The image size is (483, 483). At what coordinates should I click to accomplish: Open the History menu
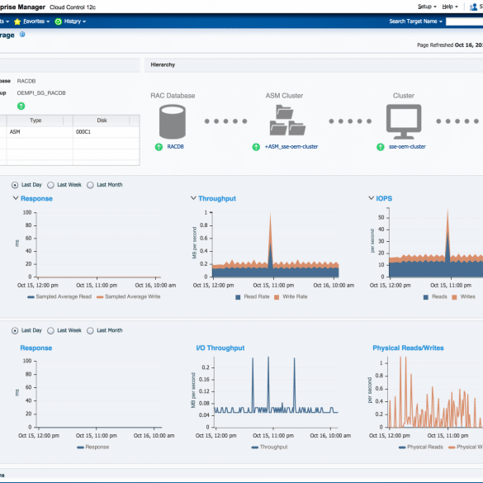(x=75, y=21)
